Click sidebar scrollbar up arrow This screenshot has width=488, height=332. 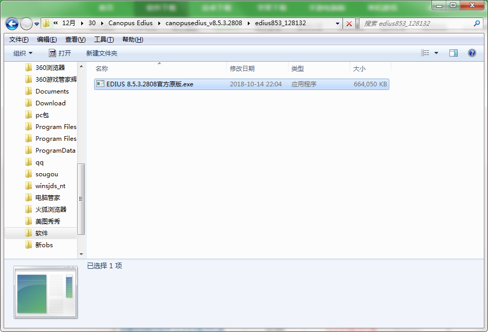coord(81,66)
